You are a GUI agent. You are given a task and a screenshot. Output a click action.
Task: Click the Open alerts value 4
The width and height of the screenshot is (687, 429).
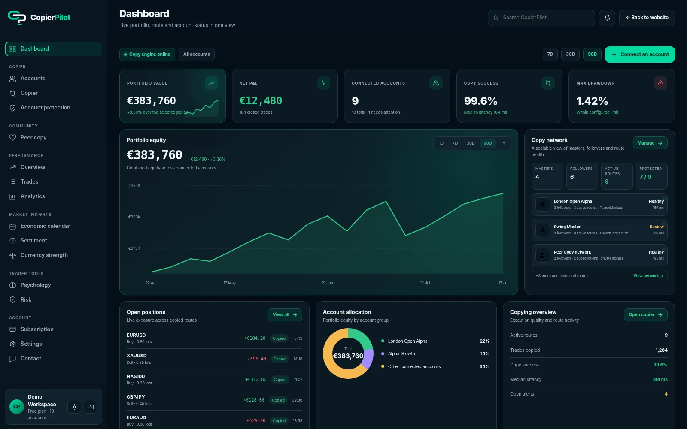[x=666, y=394]
